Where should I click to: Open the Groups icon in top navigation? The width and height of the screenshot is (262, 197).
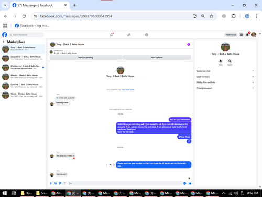coord(147,35)
